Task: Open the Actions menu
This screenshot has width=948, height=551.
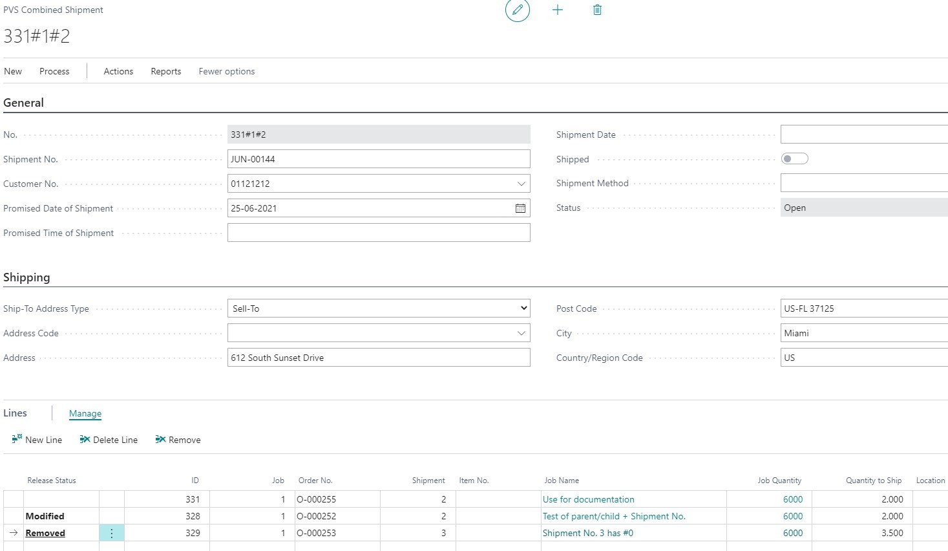Action: [118, 71]
